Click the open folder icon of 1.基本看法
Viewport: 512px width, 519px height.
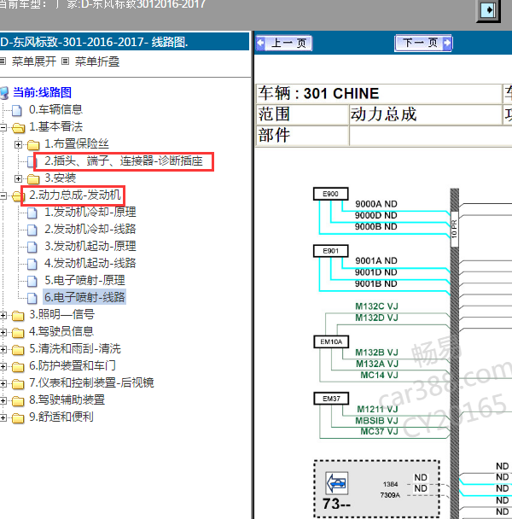click(x=18, y=128)
